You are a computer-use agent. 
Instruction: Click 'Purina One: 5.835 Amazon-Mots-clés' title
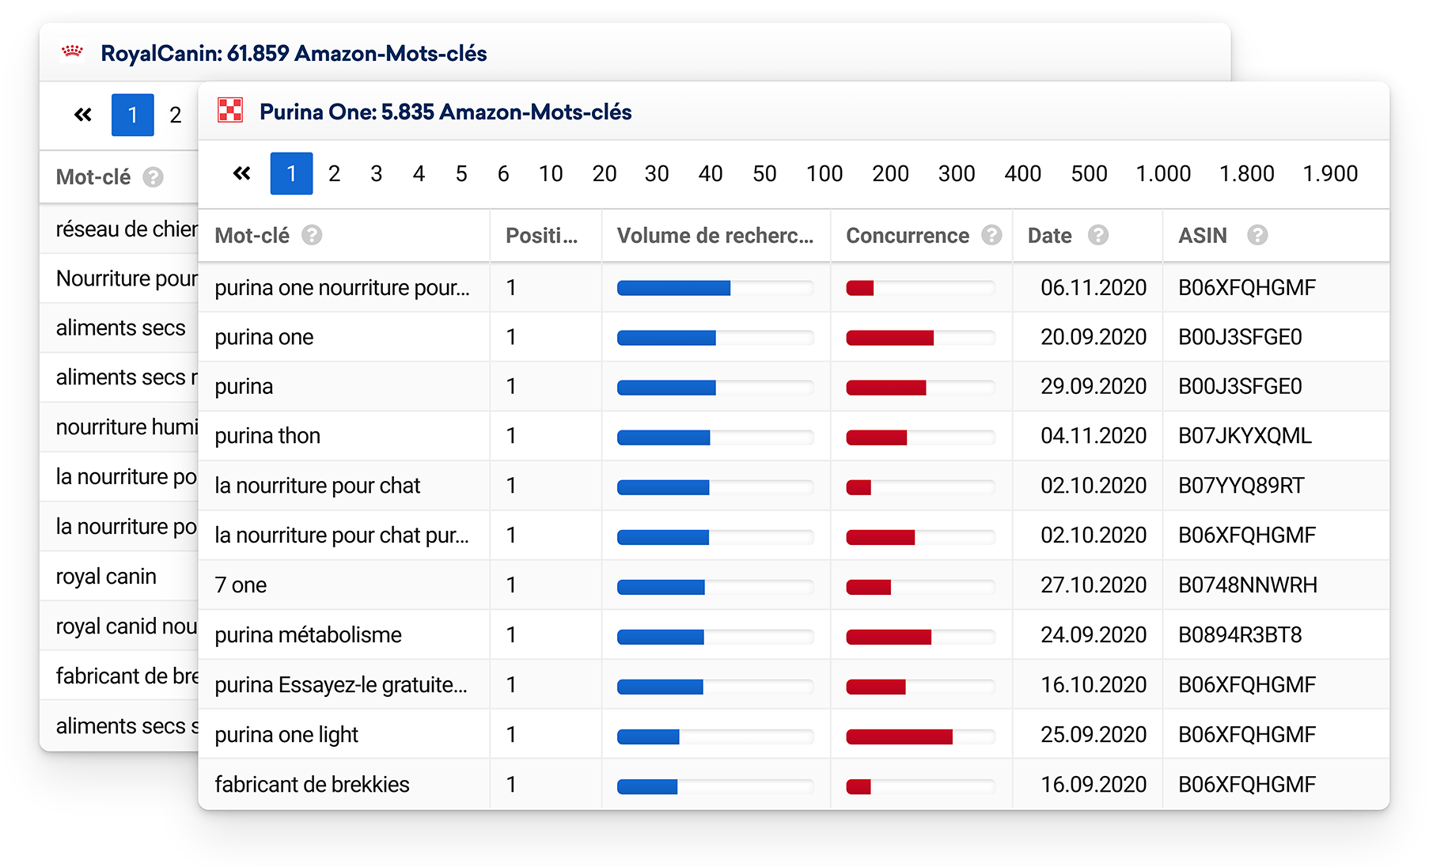pos(445,112)
